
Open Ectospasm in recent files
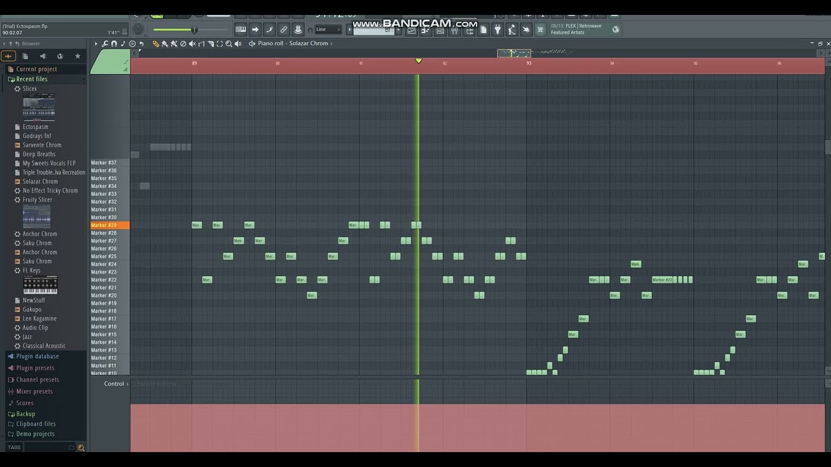pos(36,127)
